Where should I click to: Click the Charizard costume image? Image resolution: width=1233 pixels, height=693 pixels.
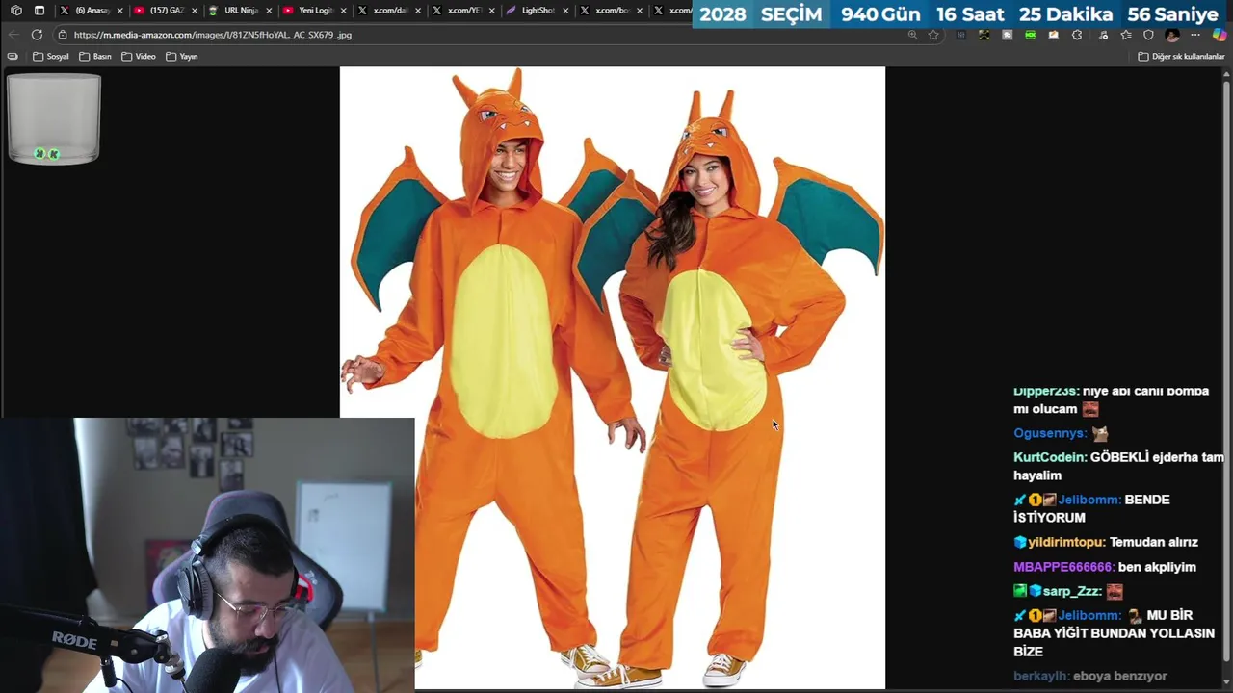613,377
